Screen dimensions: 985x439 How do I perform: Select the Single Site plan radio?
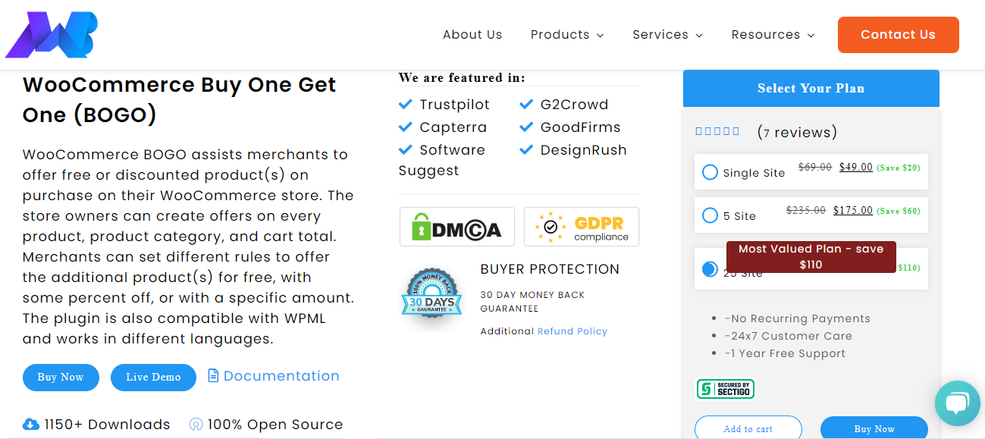tap(710, 172)
